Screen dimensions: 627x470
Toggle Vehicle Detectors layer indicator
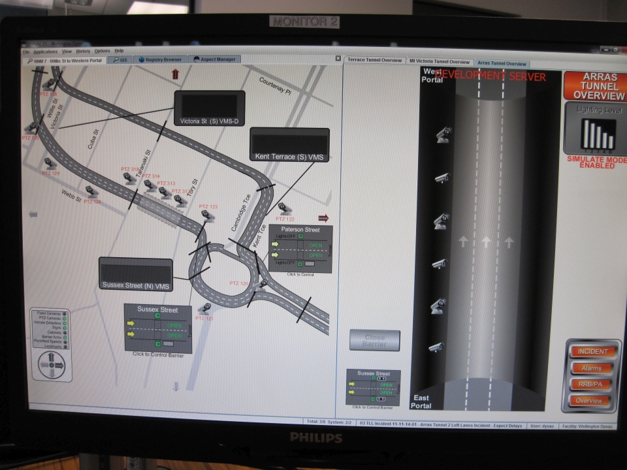(65, 323)
